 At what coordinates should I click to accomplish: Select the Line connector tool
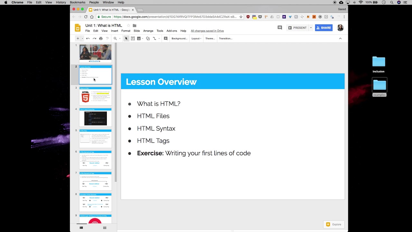pos(154,38)
